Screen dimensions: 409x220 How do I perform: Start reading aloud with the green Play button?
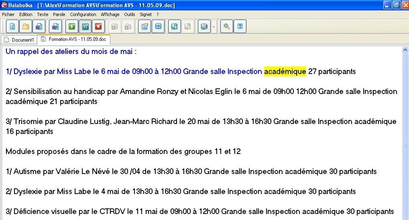(72, 27)
